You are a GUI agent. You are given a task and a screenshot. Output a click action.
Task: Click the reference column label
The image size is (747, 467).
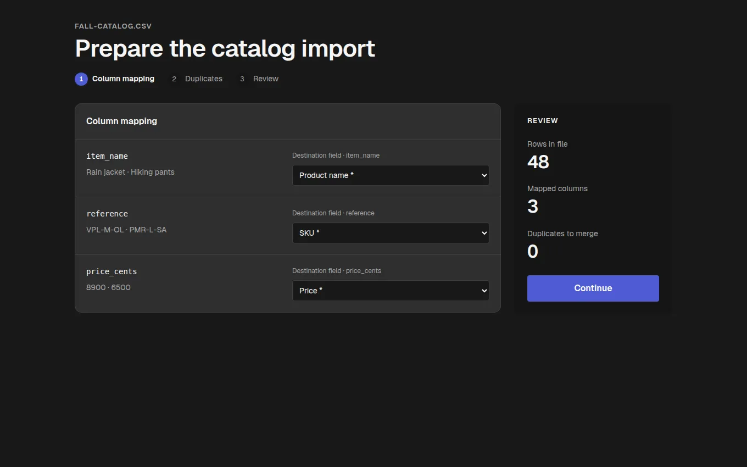coord(107,214)
